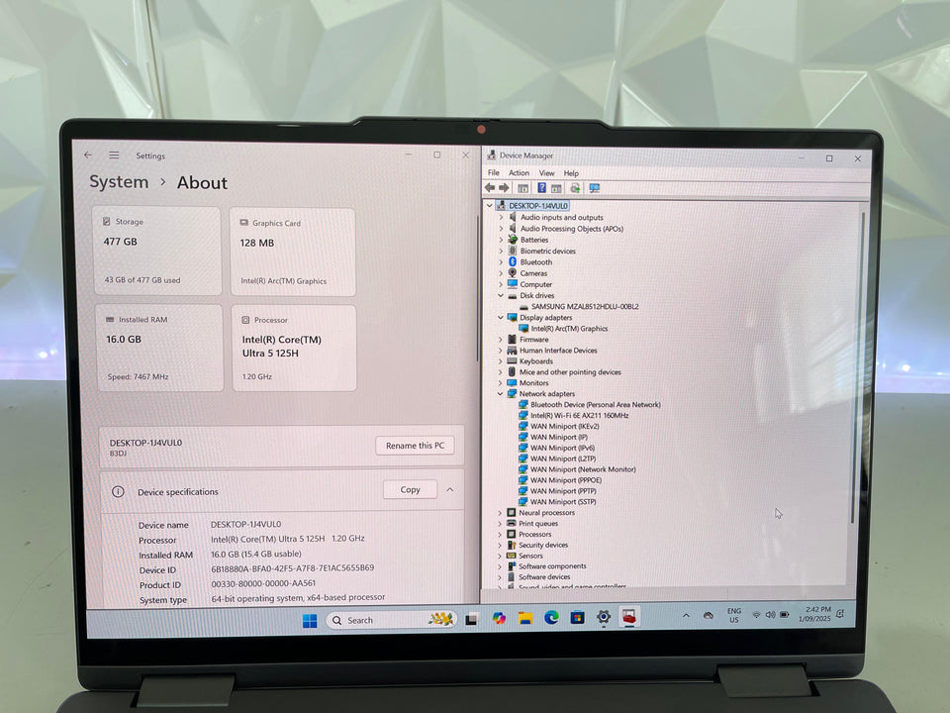Open the Action menu in Device Manager

tap(519, 173)
